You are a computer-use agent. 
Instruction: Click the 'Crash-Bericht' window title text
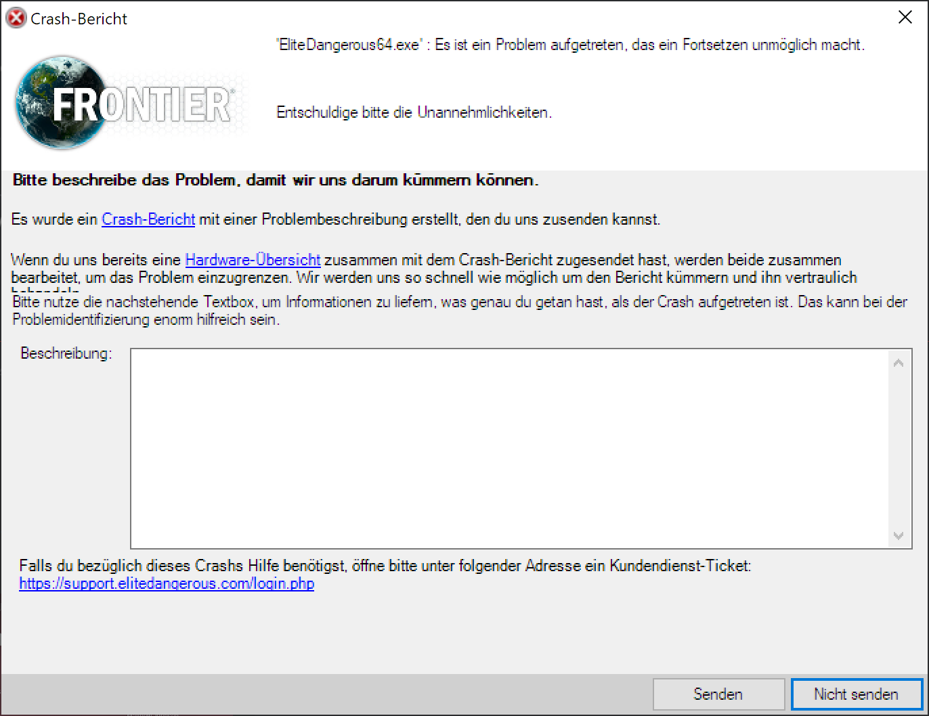pos(79,19)
